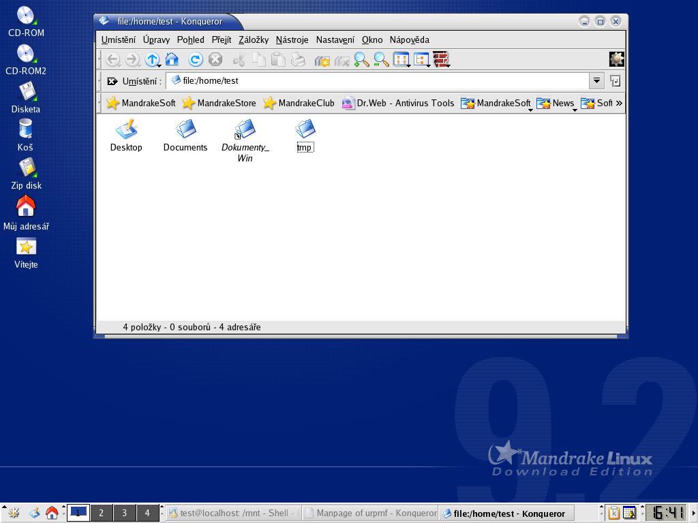Select the Documents folder icon
Image resolution: width=698 pixels, height=523 pixels.
tap(185, 136)
